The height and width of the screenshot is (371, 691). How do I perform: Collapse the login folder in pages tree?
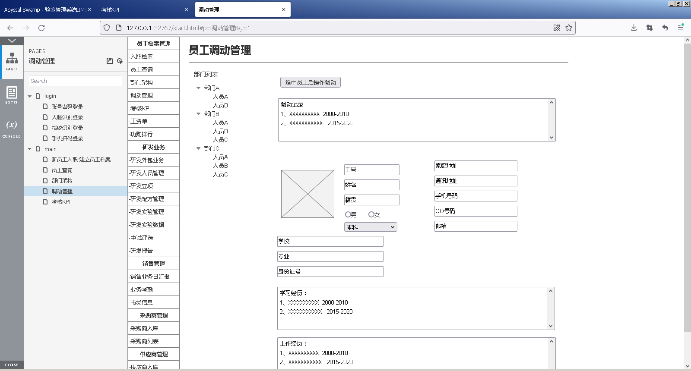(30, 96)
